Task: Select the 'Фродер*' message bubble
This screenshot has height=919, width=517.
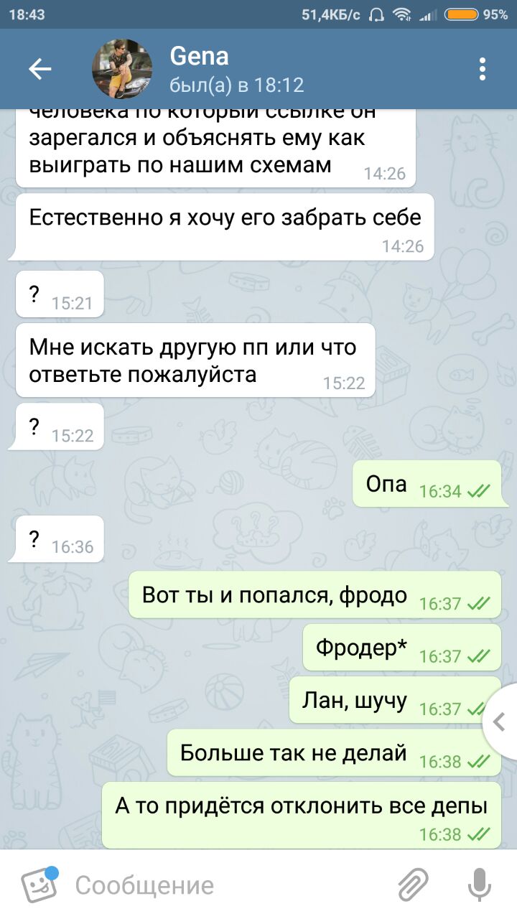Action: [x=402, y=648]
